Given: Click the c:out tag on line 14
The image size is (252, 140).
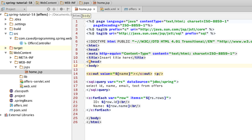Looking at the screenshot, I should (119, 74).
